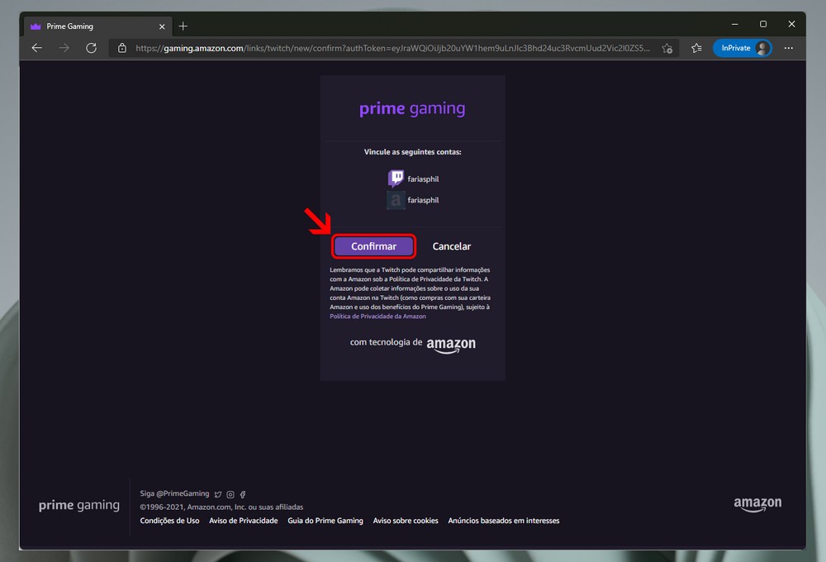Click the Siga @PrimeGaming text

[x=174, y=493]
